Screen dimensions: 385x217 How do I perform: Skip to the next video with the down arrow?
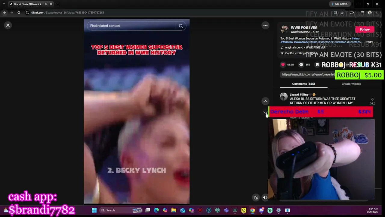[x=265, y=112]
